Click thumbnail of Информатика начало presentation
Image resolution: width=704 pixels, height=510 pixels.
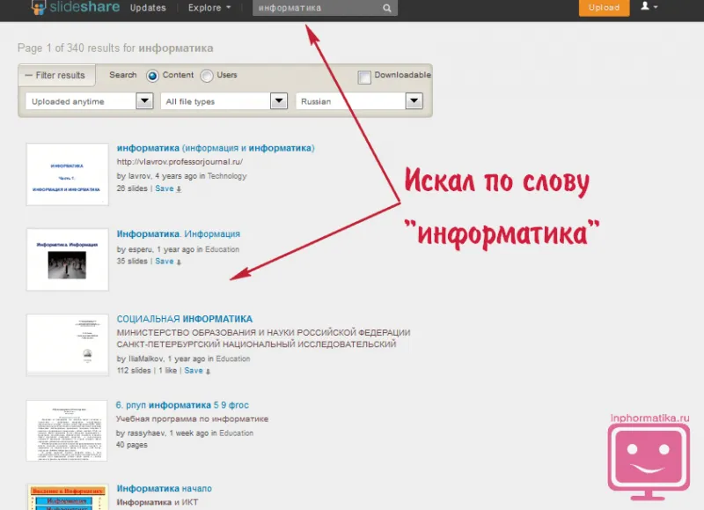click(x=68, y=497)
